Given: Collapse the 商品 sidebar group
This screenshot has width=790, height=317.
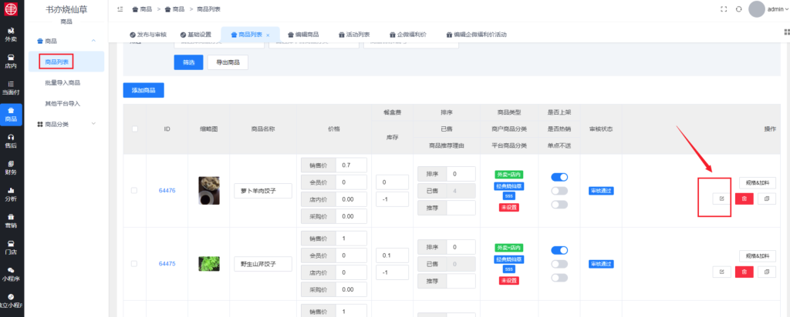Looking at the screenshot, I should pos(66,40).
